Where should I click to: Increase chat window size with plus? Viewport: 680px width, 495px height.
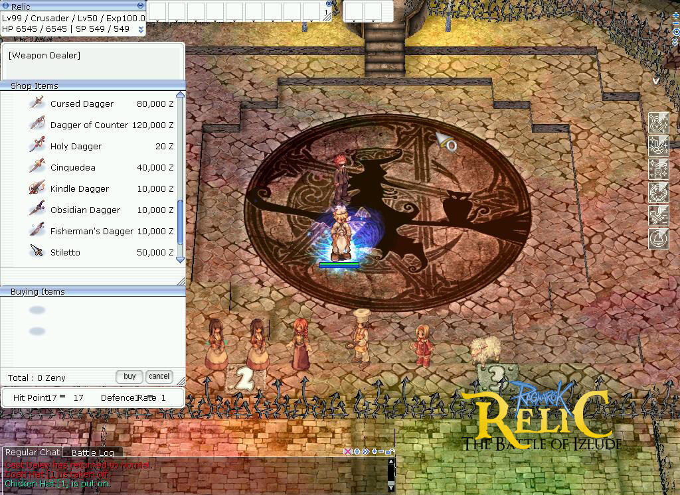click(375, 452)
